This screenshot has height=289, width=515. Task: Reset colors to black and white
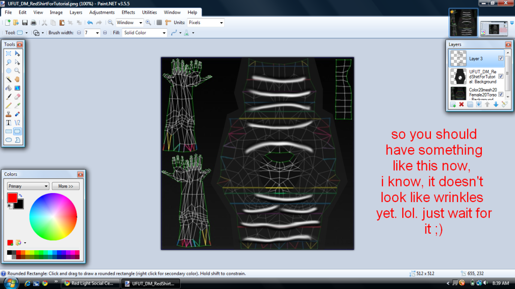tap(9, 206)
